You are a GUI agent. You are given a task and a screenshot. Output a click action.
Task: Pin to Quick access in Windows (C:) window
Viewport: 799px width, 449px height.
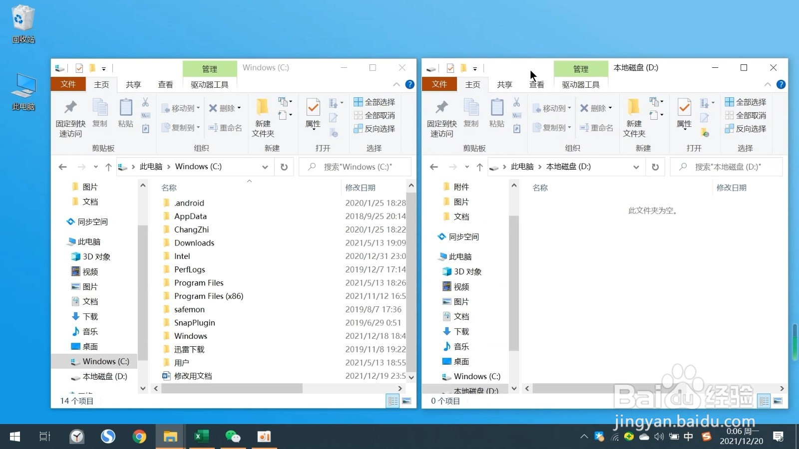pos(70,118)
